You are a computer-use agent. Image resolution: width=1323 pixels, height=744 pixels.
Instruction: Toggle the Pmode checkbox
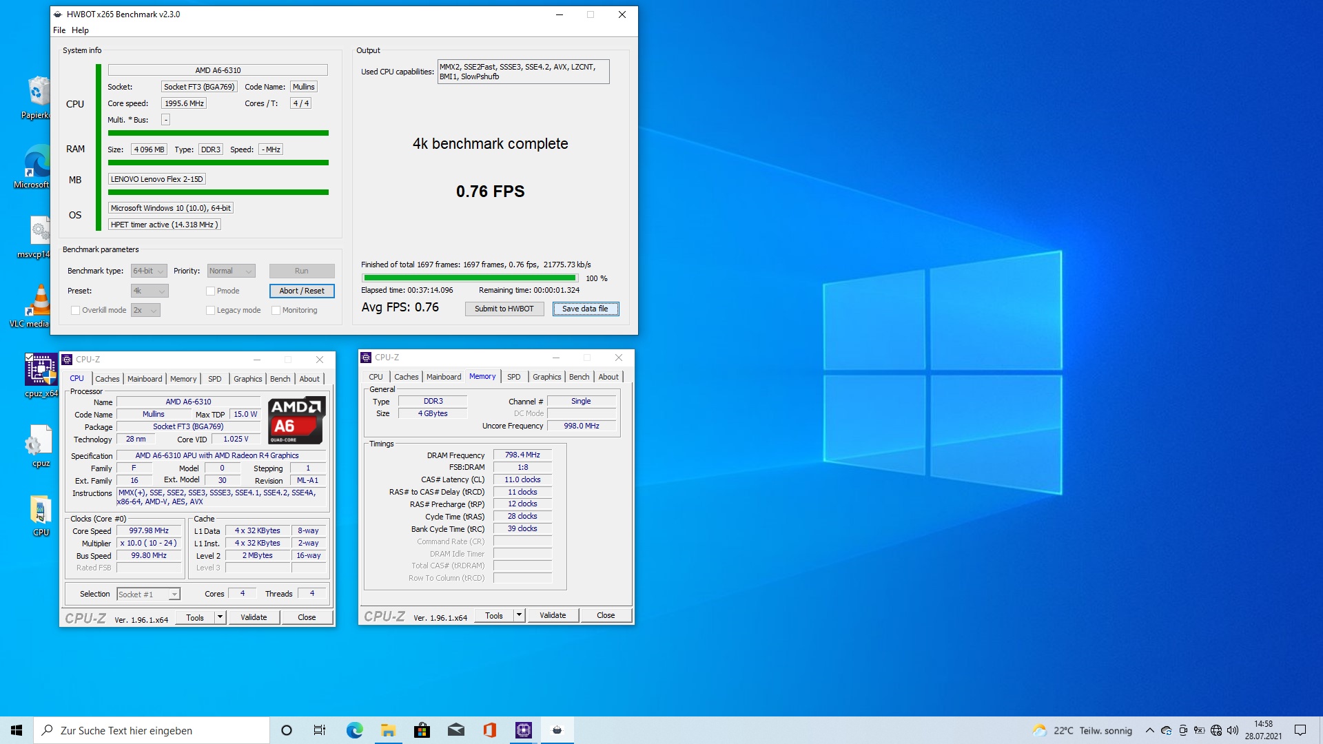pyautogui.click(x=210, y=291)
